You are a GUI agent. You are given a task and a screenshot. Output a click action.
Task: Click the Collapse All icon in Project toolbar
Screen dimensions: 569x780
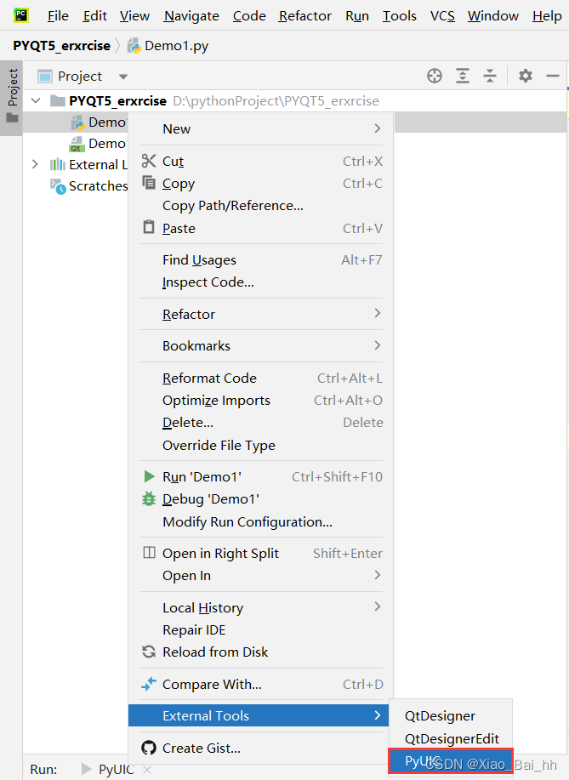(x=490, y=76)
